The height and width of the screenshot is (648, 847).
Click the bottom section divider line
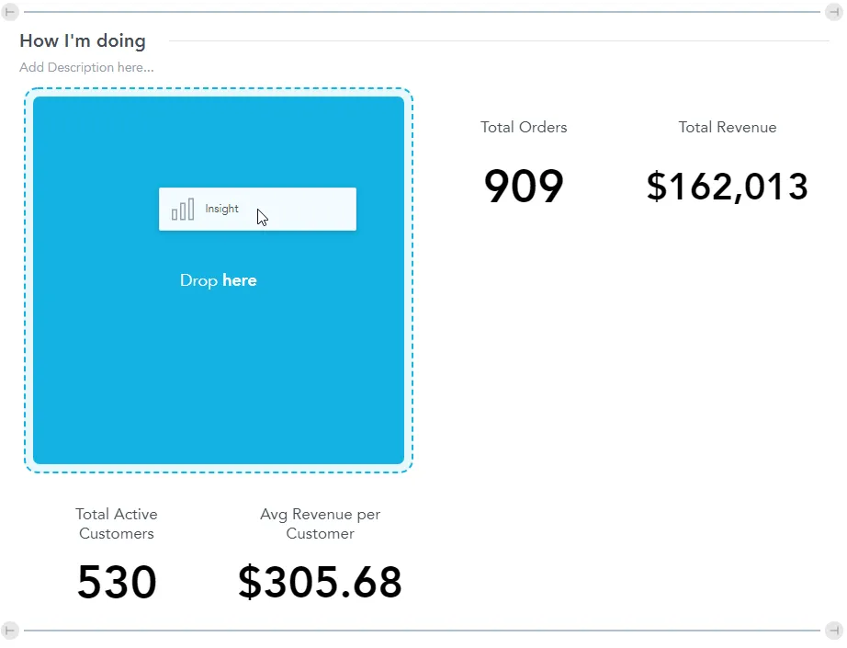click(x=423, y=631)
